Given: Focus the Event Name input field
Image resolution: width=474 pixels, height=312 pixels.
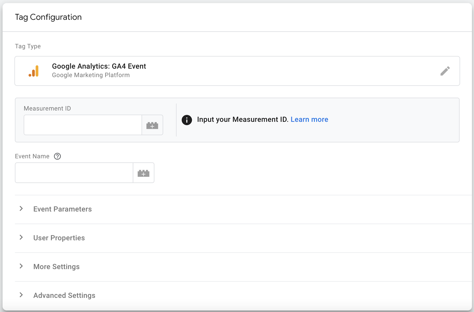Looking at the screenshot, I should coord(74,173).
